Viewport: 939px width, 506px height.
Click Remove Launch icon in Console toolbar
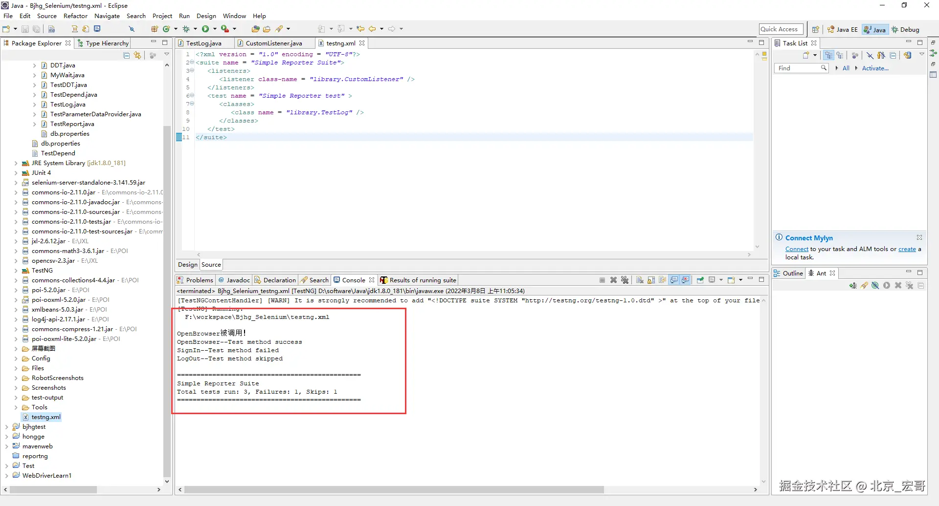(613, 280)
